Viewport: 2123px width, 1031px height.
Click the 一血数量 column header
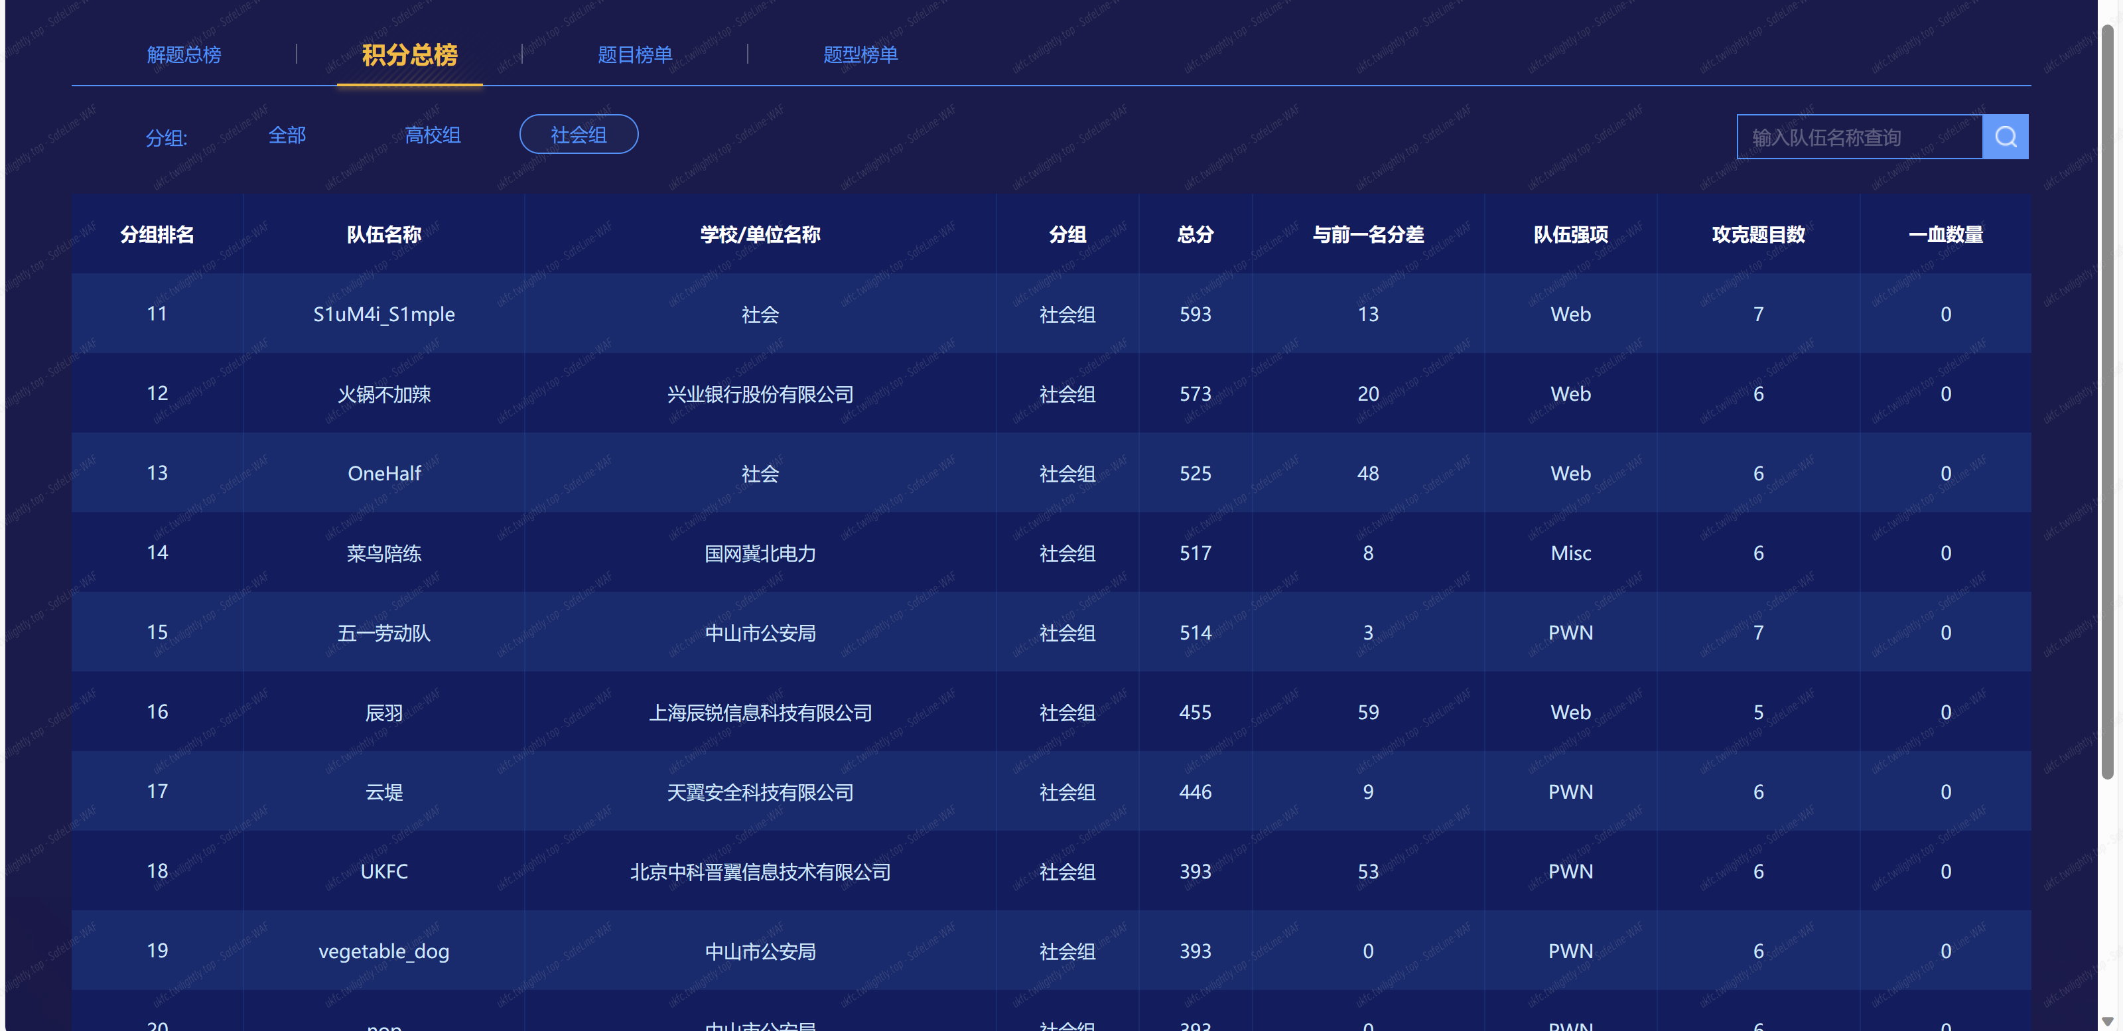pos(1945,235)
